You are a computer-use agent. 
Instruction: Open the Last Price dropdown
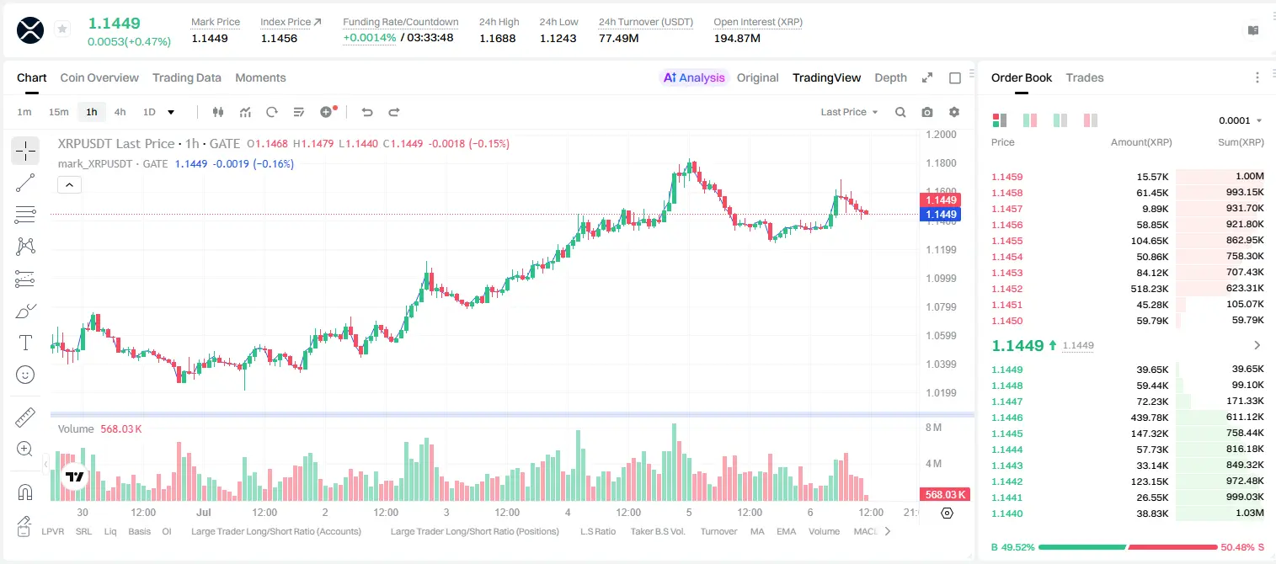pyautogui.click(x=849, y=112)
